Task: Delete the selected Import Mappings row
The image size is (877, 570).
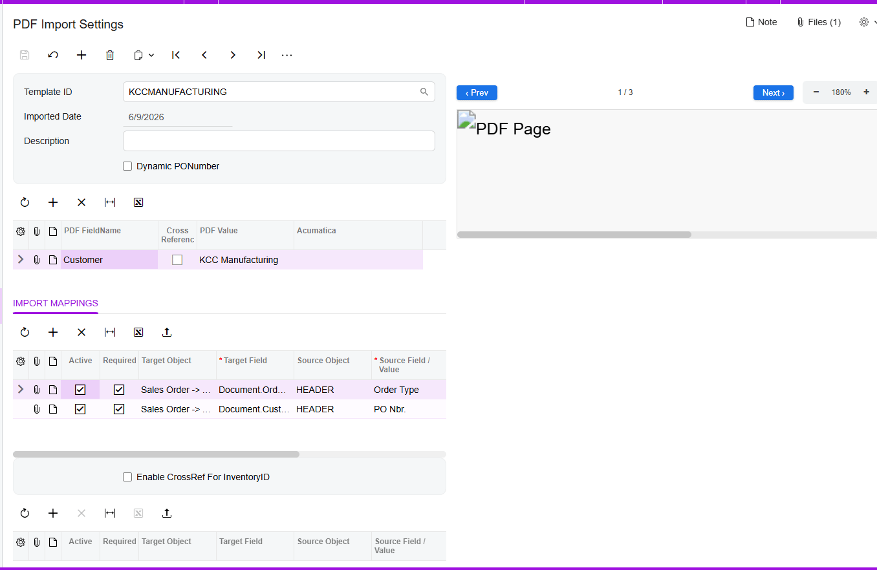Action: point(81,332)
